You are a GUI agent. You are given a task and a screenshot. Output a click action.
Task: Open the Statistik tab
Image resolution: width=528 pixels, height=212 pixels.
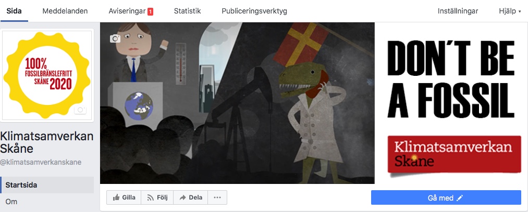click(187, 11)
